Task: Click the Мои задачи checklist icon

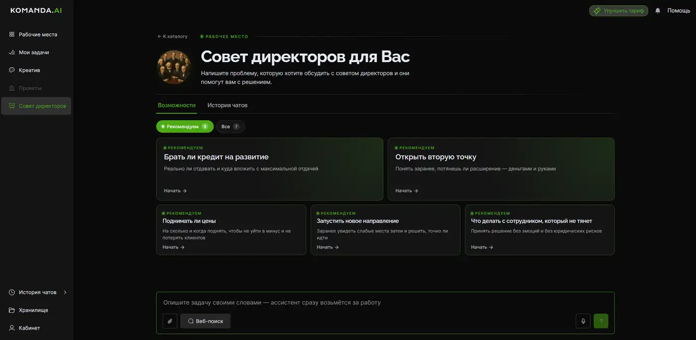Action: coord(12,52)
